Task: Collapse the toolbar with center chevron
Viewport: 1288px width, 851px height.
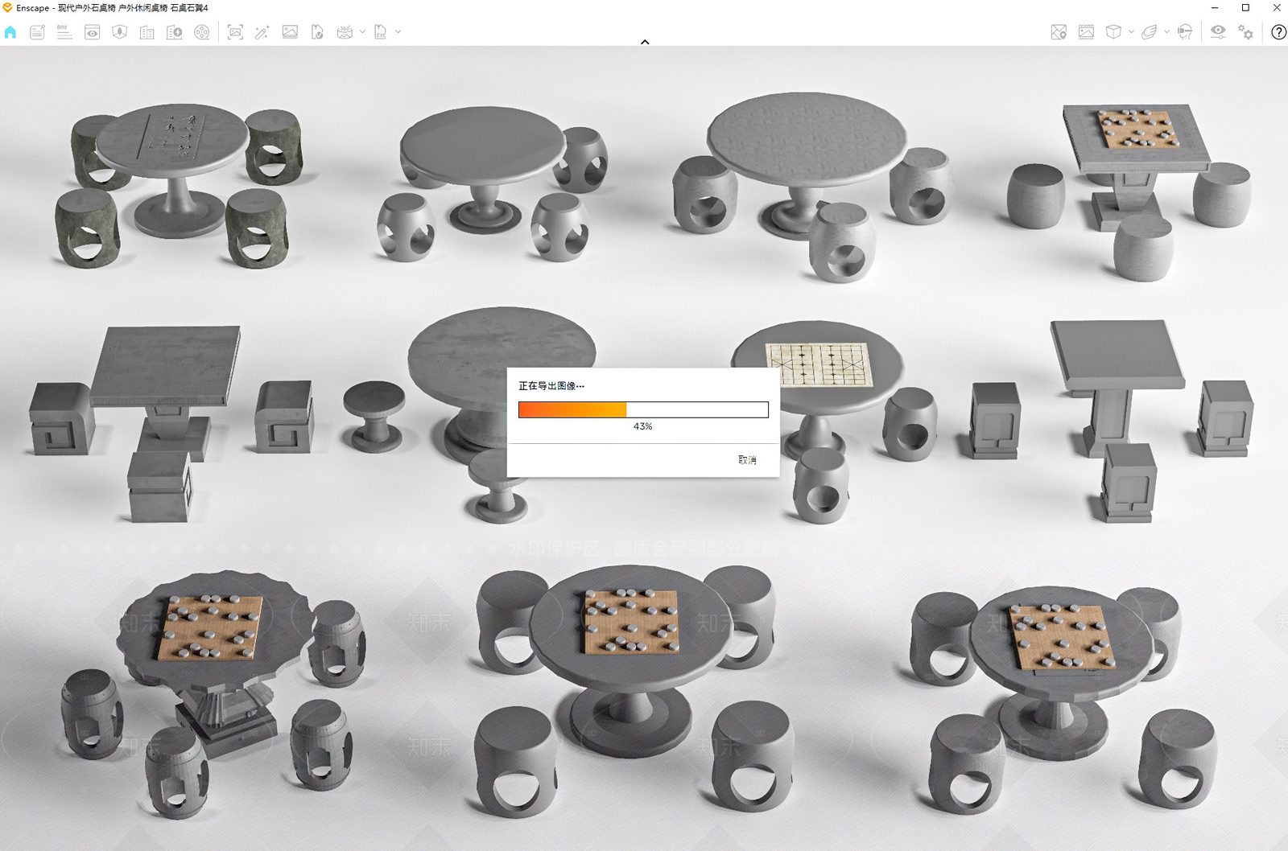Action: 645,42
